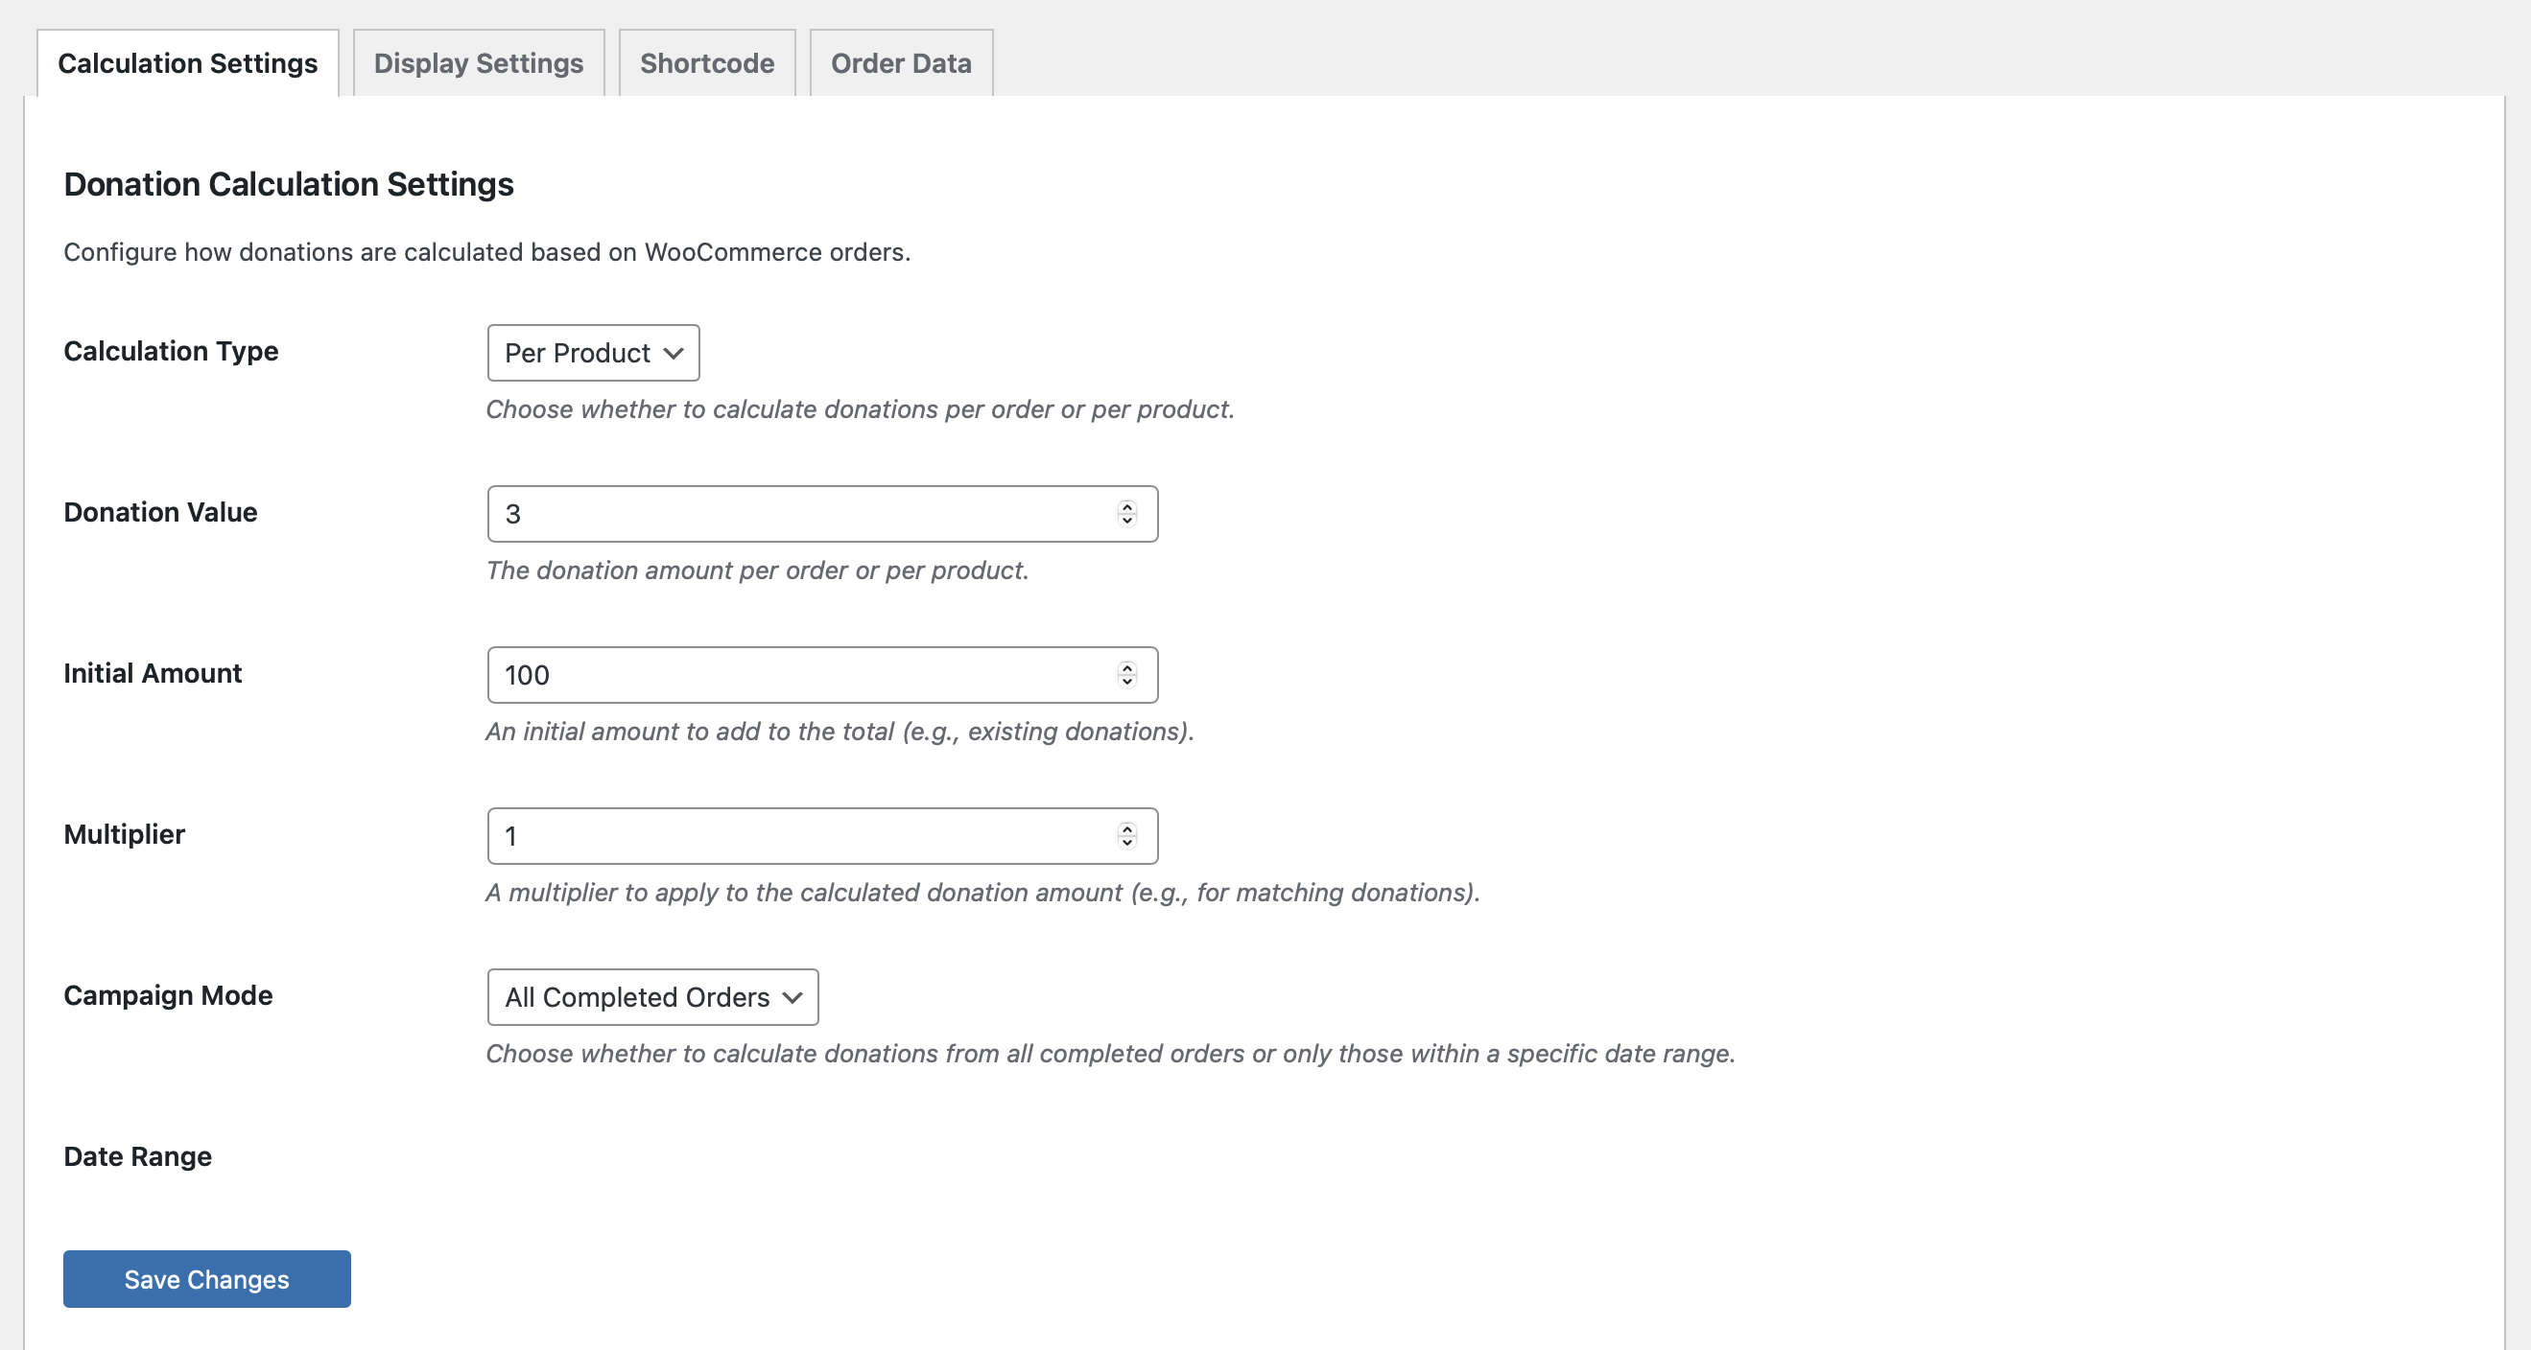Decrement Initial Amount using down arrow
The height and width of the screenshot is (1350, 2531).
click(1127, 682)
